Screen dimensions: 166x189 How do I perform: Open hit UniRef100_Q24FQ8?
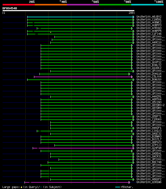coord(149,148)
